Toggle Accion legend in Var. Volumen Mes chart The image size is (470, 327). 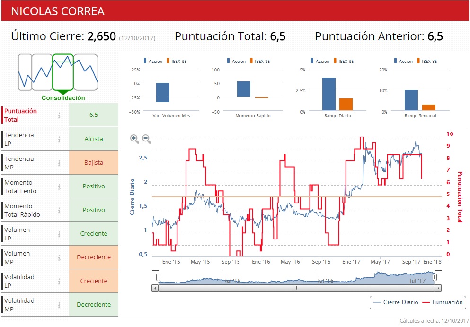tap(153, 61)
